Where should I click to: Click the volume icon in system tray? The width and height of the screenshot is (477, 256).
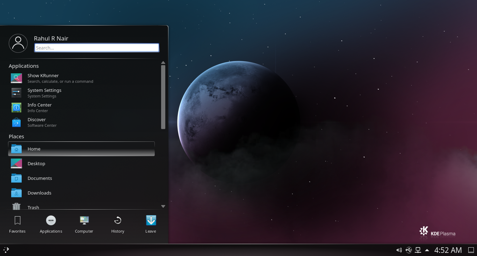399,250
